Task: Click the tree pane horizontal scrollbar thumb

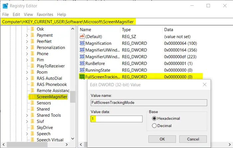Action: [27, 144]
